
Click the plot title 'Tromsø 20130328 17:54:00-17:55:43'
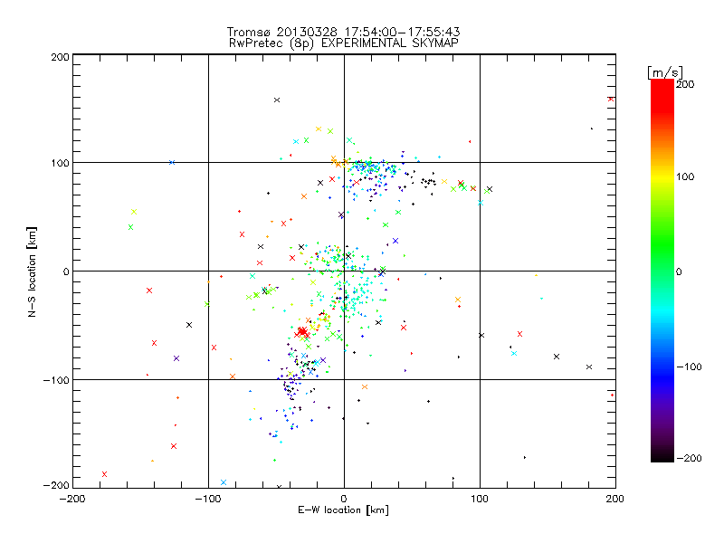click(344, 32)
